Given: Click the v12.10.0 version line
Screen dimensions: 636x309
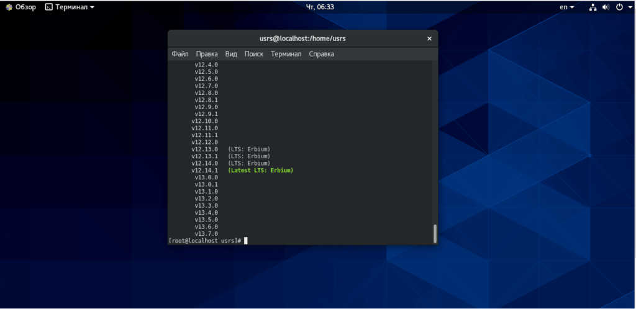Looking at the screenshot, I should pyautogui.click(x=205, y=121).
